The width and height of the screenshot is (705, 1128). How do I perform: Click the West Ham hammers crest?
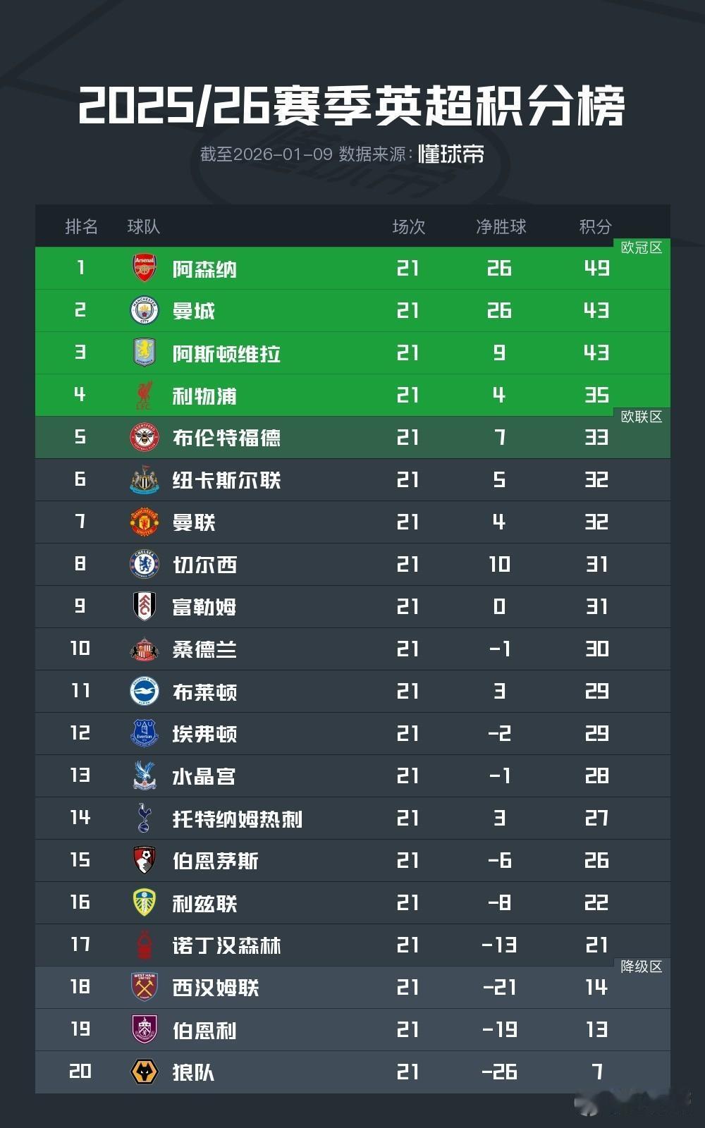coord(145,987)
